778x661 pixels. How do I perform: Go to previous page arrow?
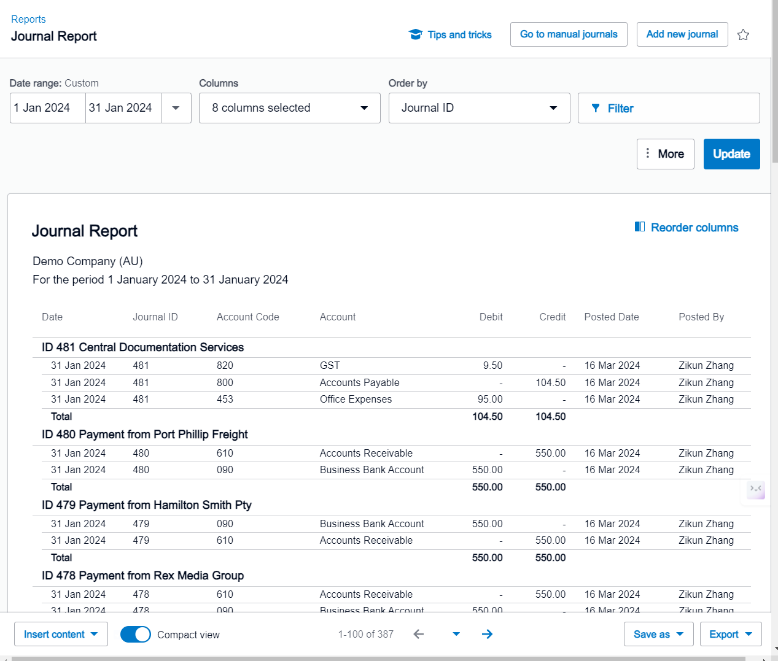[419, 634]
